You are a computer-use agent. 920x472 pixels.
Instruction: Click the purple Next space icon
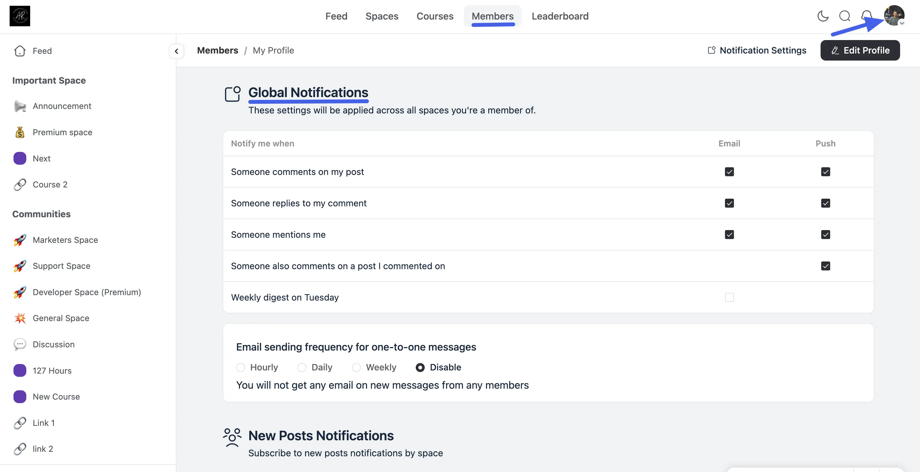tap(20, 158)
